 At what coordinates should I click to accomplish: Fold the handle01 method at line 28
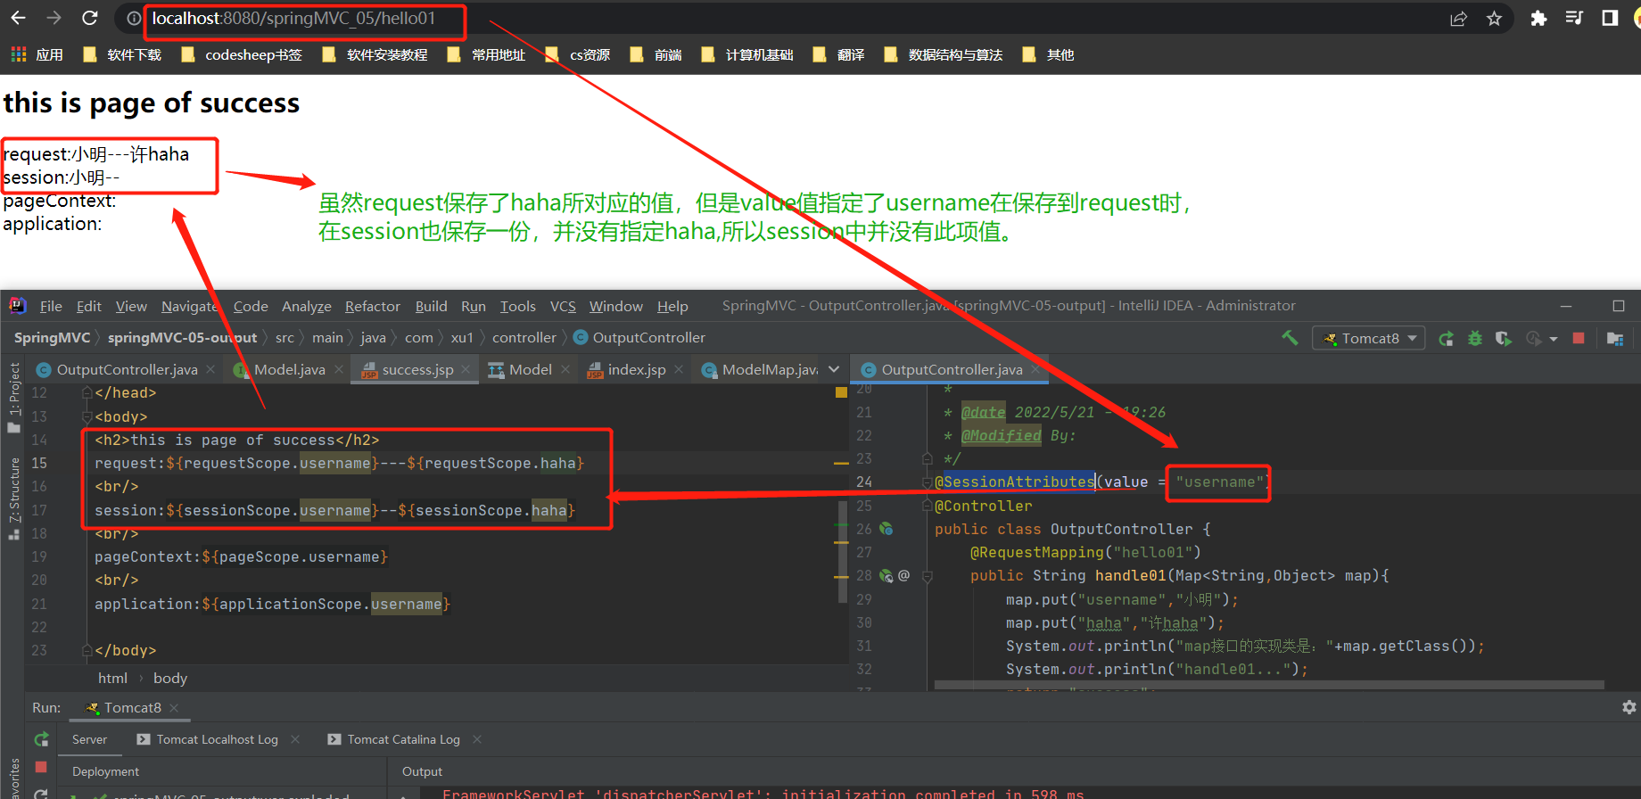pos(928,576)
